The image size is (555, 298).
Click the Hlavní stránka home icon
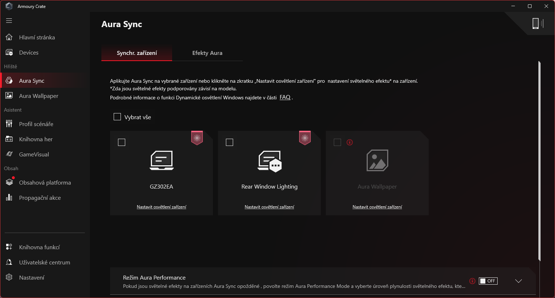coord(9,37)
